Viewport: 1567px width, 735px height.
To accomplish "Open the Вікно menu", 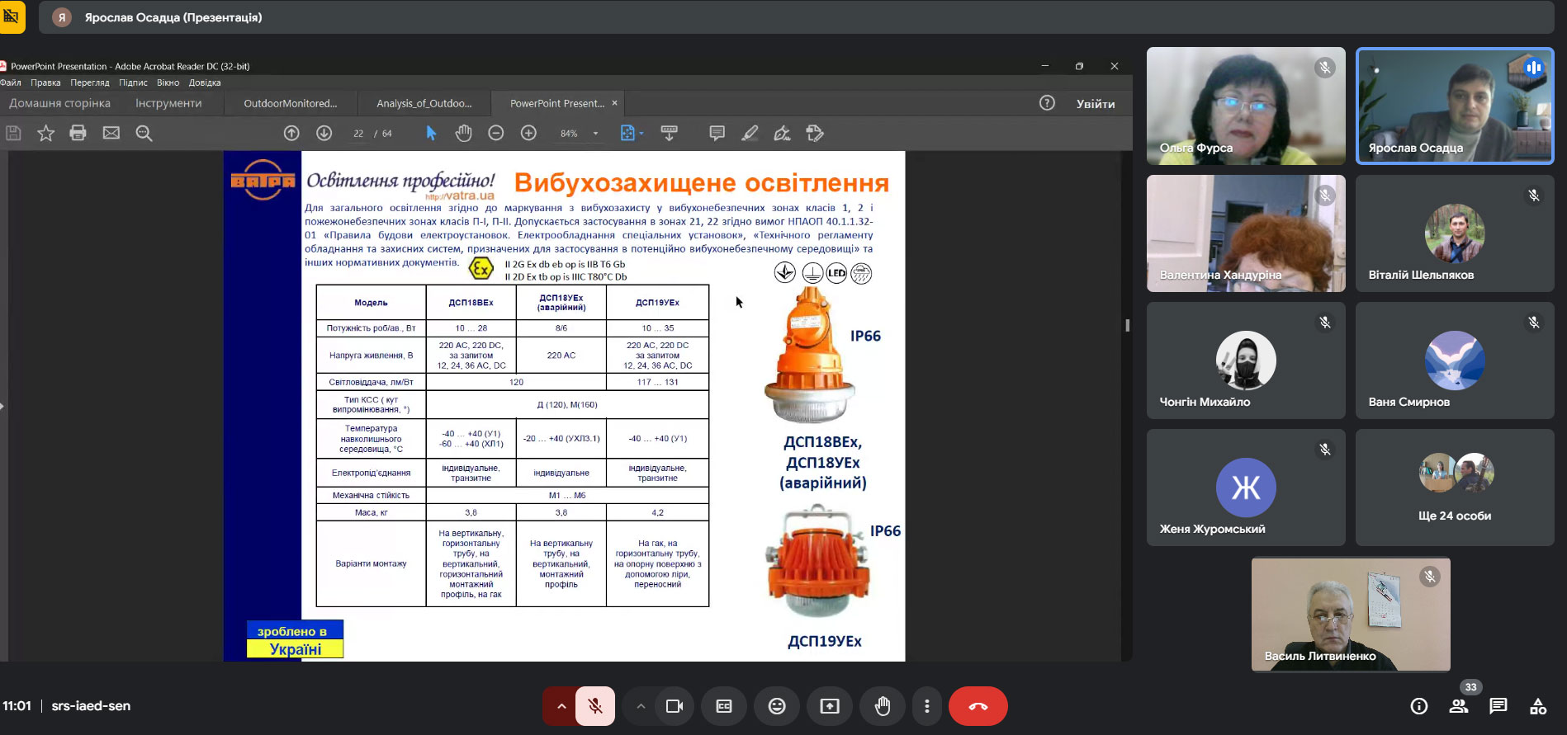I will [x=168, y=82].
